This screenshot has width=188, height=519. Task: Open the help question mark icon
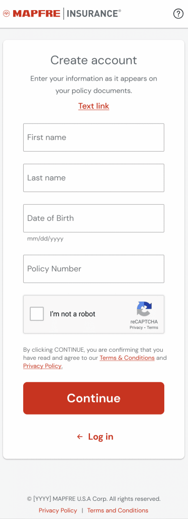click(x=178, y=14)
